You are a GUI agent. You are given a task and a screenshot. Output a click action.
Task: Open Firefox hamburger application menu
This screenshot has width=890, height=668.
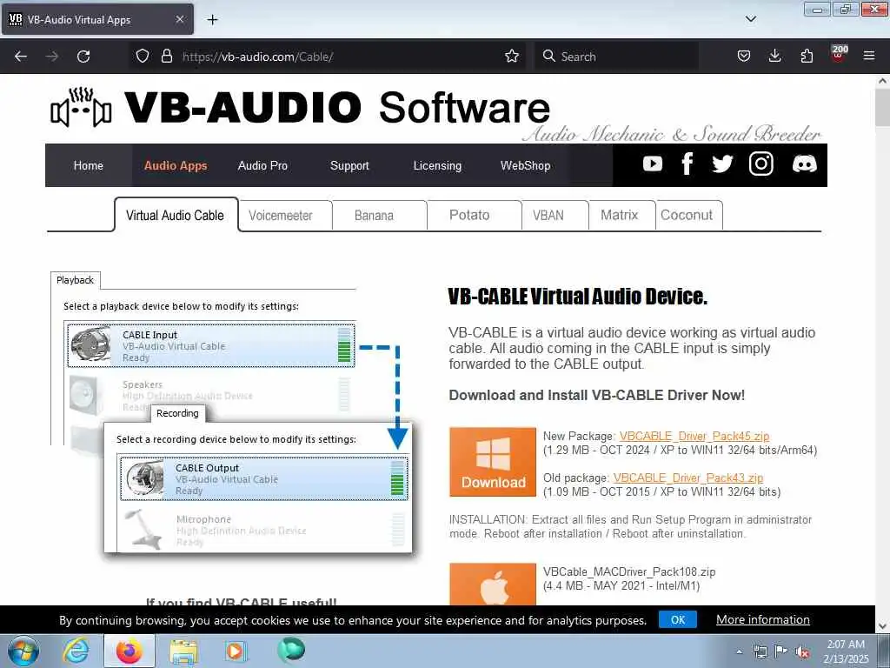point(869,57)
